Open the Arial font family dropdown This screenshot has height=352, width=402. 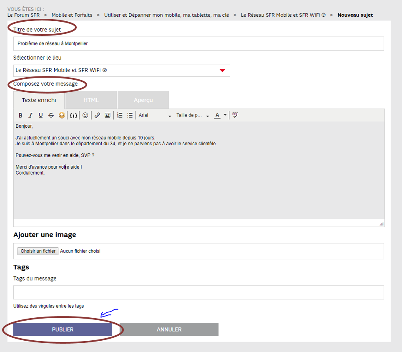click(154, 115)
